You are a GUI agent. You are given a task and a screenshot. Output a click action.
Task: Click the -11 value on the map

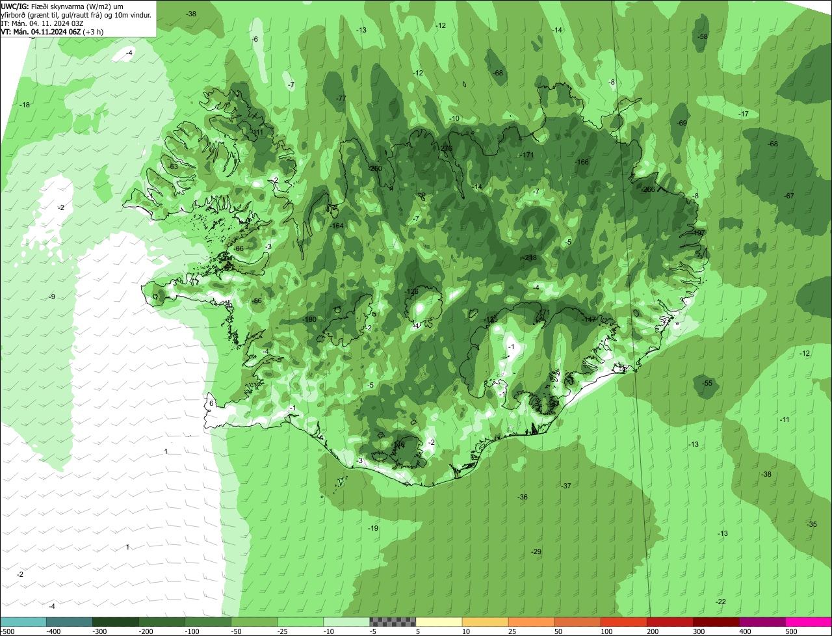[x=785, y=420]
